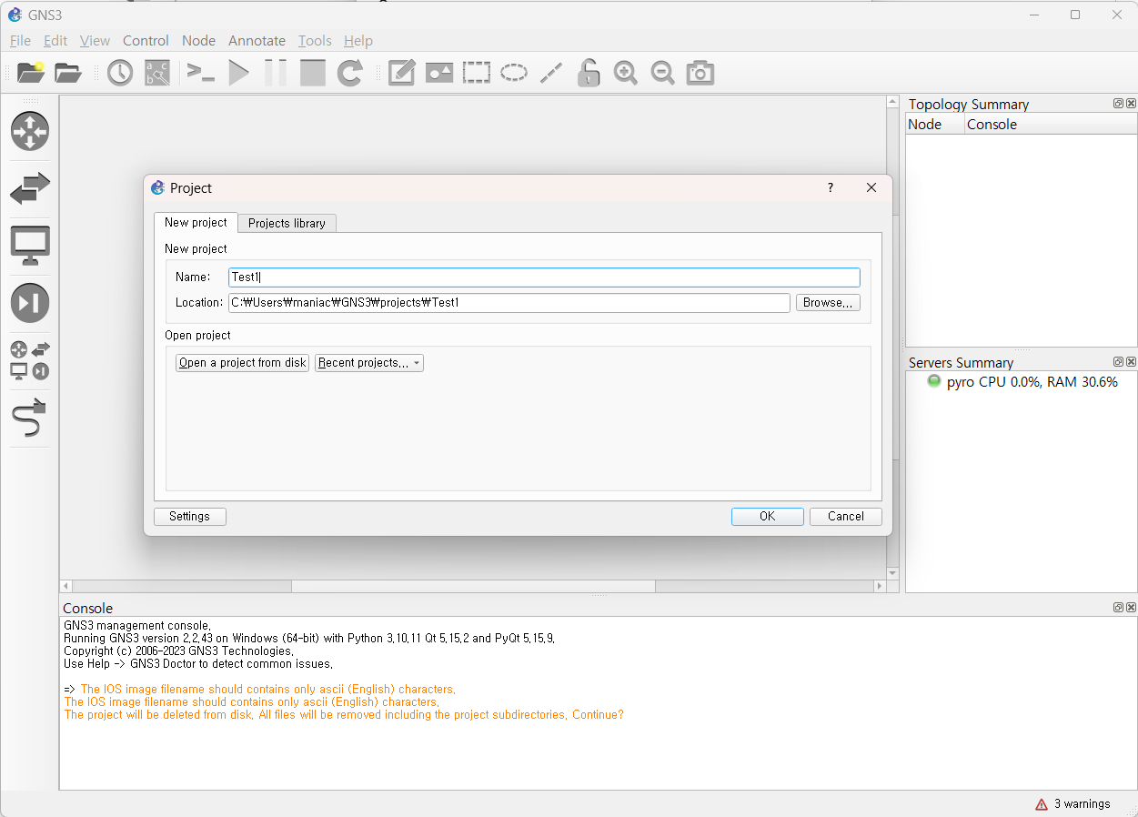This screenshot has height=817, width=1138.
Task: Open the Control menu
Action: [146, 41]
